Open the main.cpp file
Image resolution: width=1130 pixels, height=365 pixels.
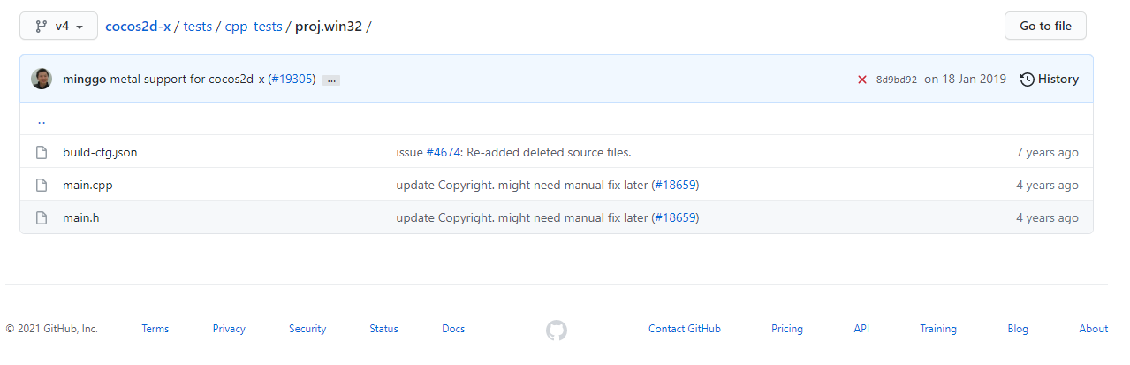[87, 185]
